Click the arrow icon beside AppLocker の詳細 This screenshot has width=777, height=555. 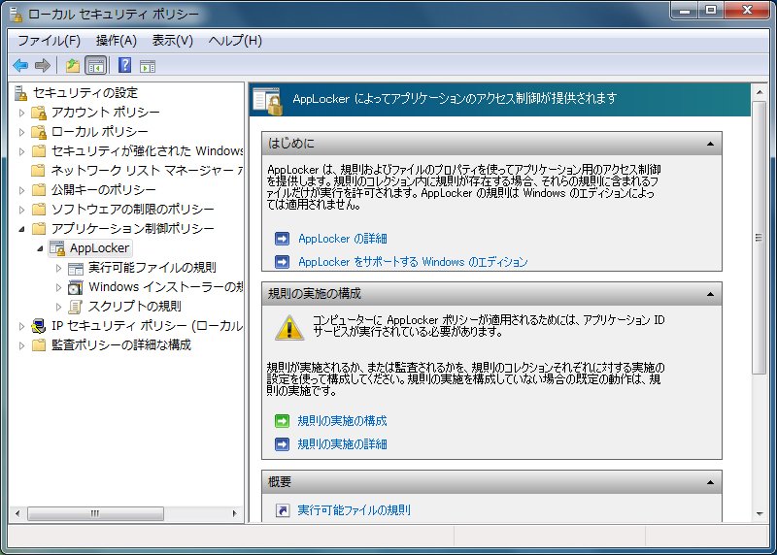click(282, 239)
